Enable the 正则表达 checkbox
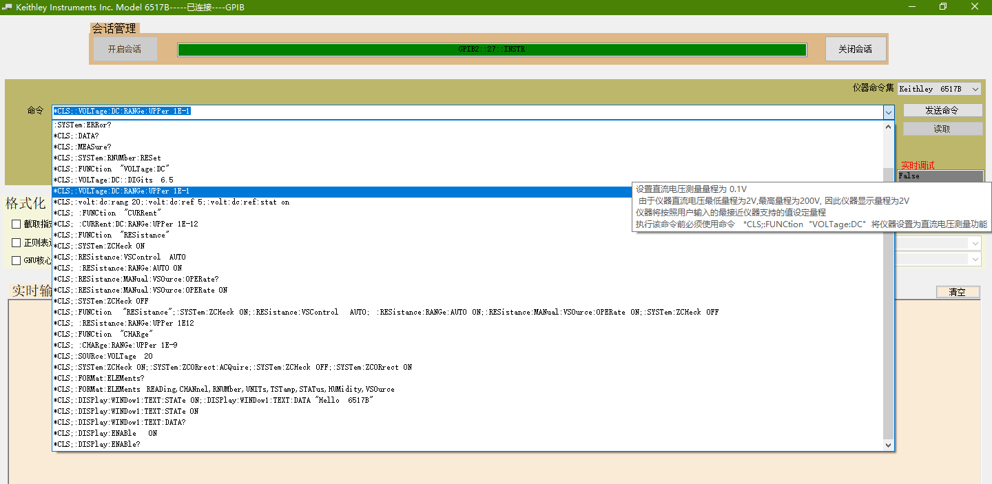 point(15,242)
